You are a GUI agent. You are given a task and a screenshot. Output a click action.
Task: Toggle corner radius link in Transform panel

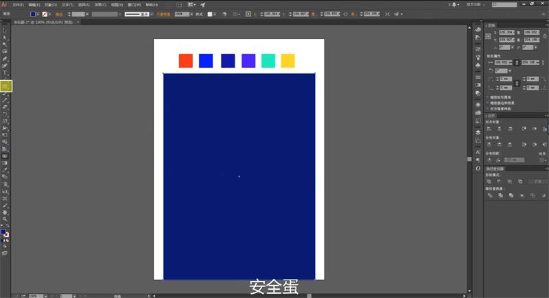click(x=517, y=83)
